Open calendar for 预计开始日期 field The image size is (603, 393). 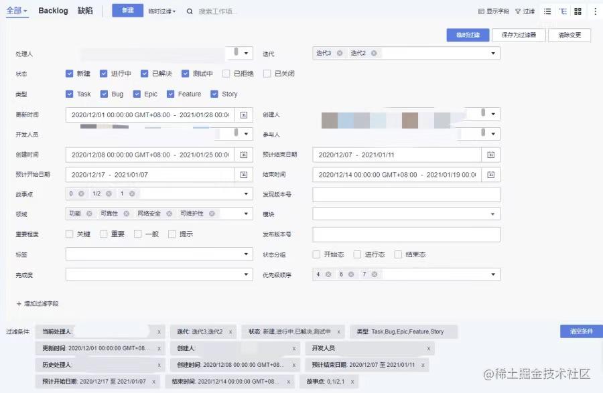point(244,175)
